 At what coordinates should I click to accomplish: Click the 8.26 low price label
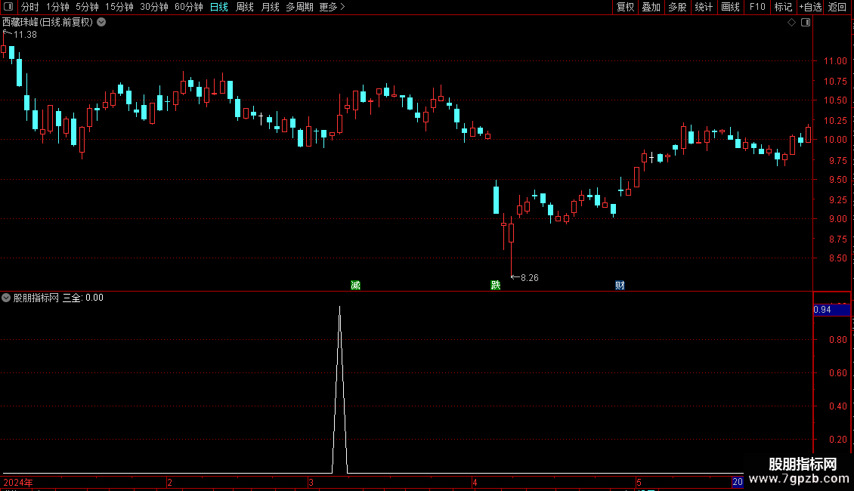point(529,278)
